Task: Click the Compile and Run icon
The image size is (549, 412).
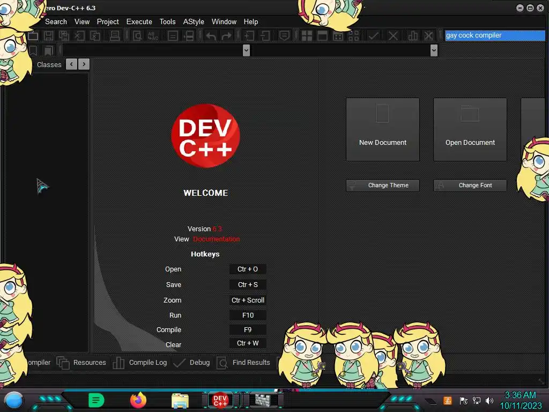Action: (x=338, y=36)
